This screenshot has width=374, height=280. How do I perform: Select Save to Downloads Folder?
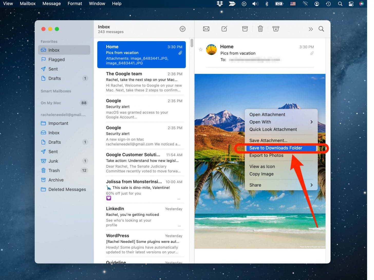[x=276, y=148]
